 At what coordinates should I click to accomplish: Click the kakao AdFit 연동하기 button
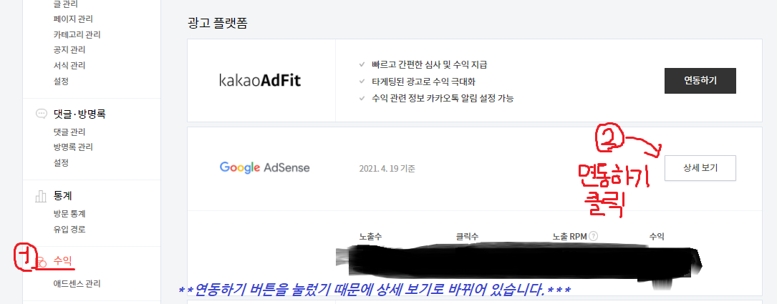(700, 81)
